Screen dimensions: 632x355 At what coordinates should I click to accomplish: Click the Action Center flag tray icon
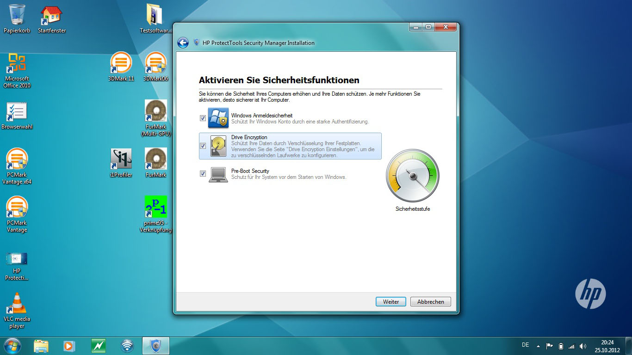(x=550, y=346)
